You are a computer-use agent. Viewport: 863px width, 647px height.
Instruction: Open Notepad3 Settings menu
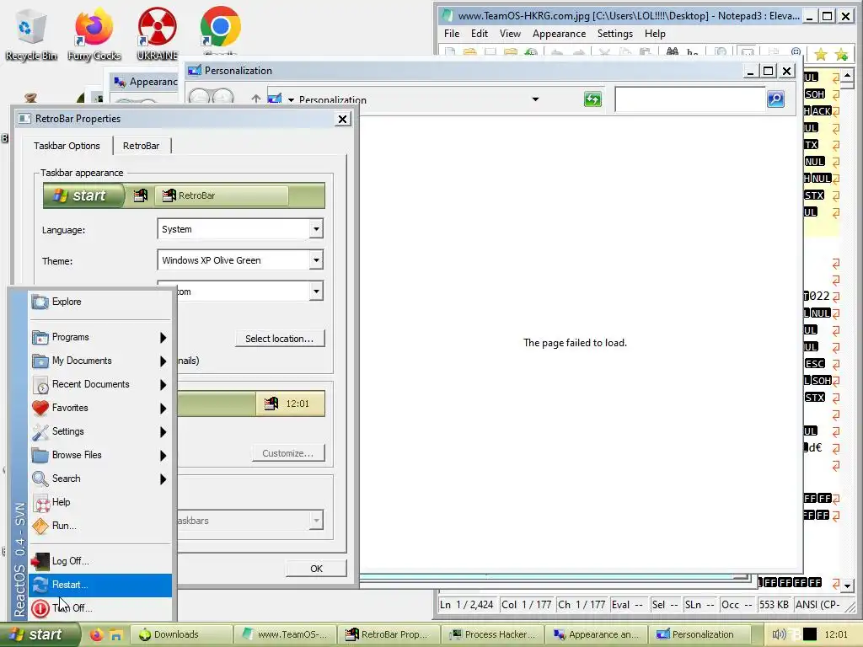point(614,34)
